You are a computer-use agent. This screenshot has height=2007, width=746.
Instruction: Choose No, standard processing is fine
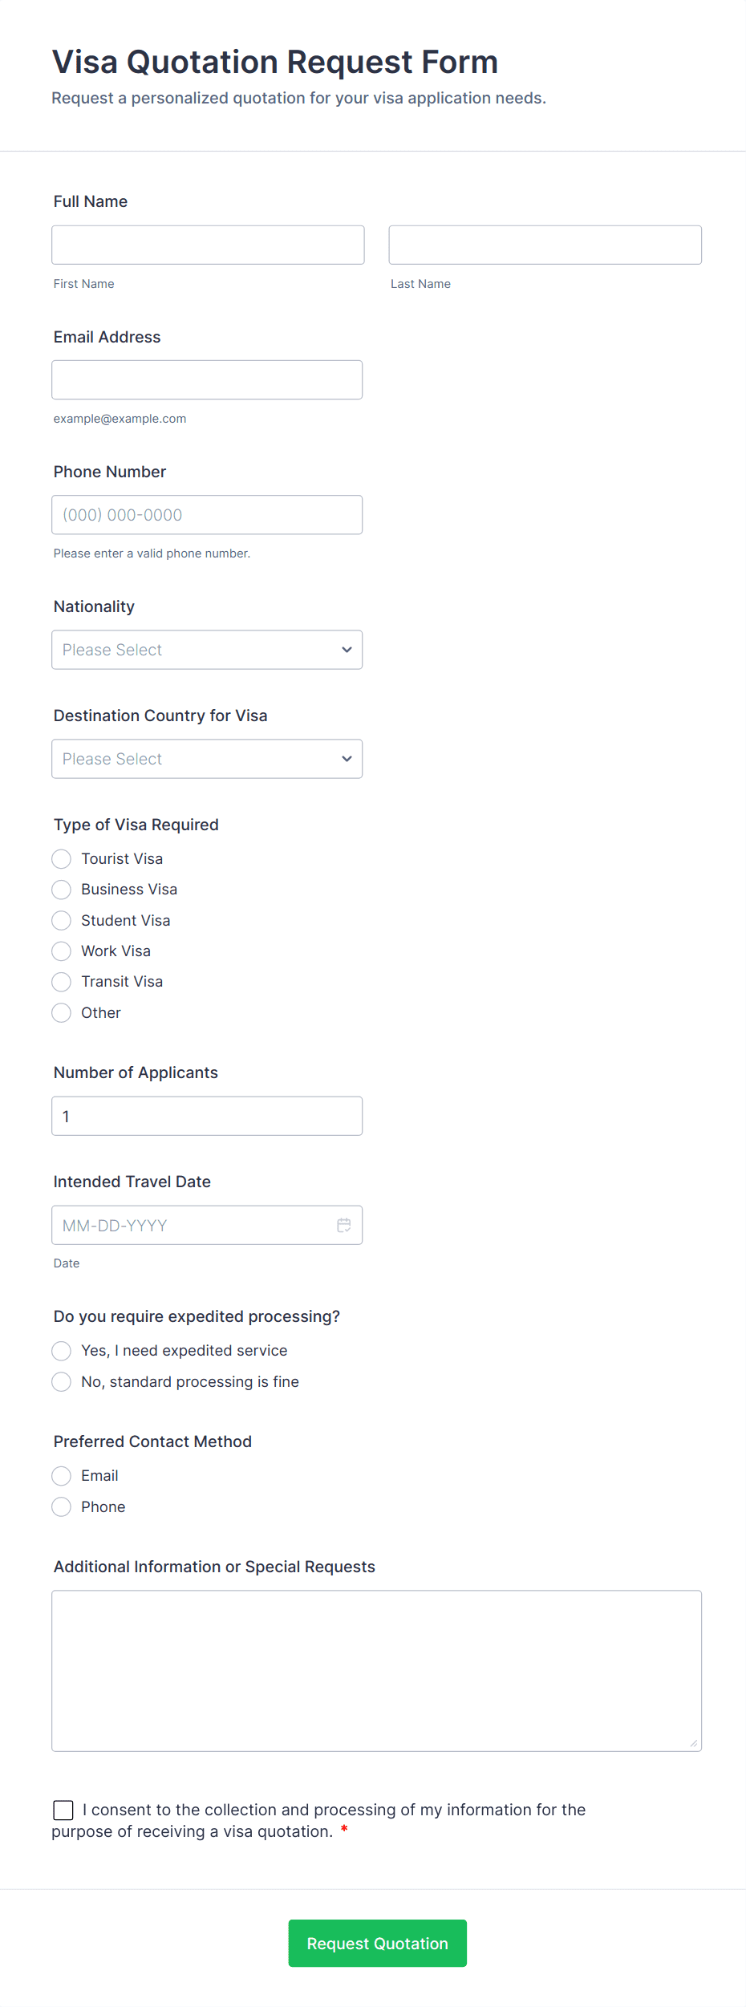point(62,1381)
